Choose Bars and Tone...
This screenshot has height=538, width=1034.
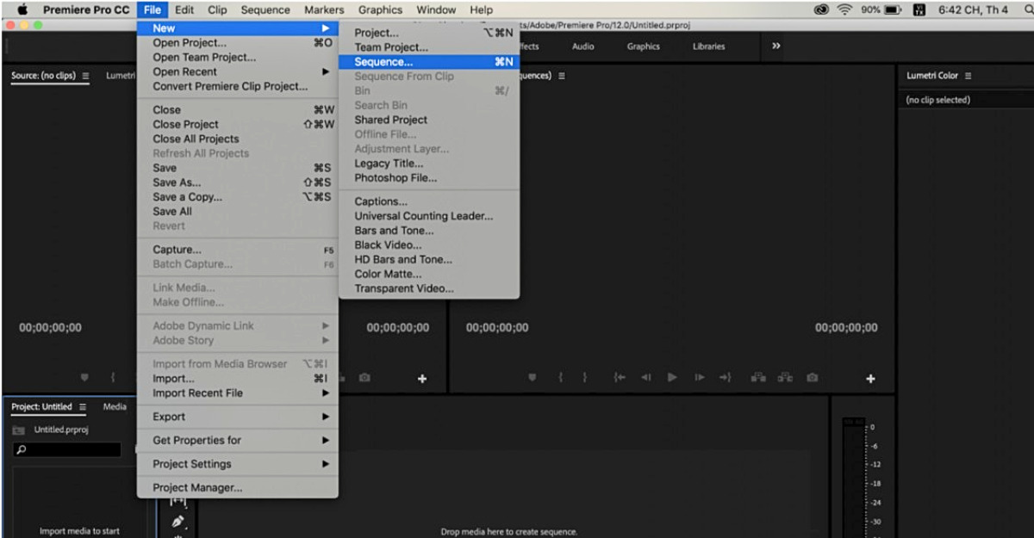429,231
